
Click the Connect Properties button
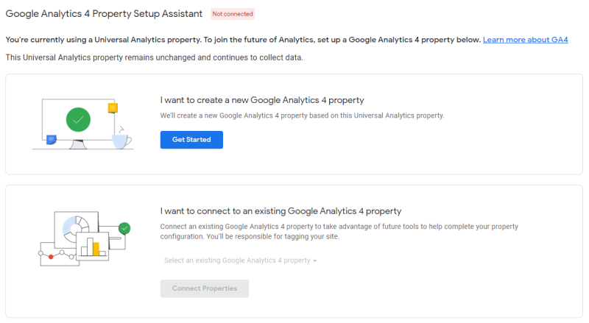click(205, 288)
